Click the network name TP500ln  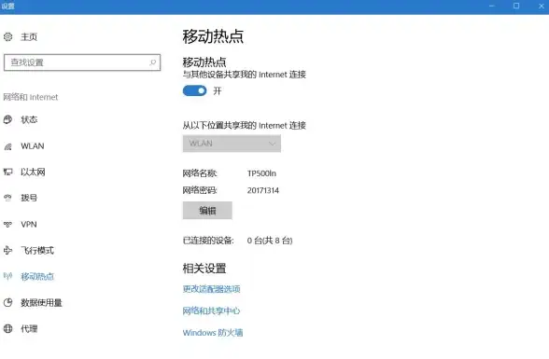click(261, 173)
